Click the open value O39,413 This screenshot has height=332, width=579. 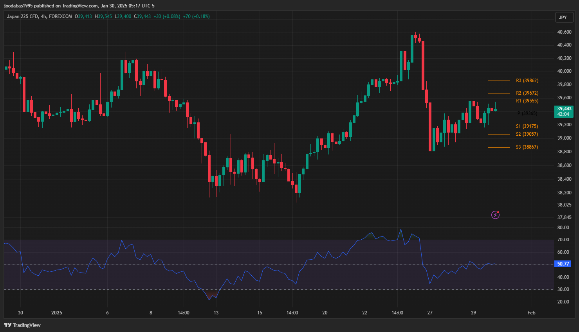pyautogui.click(x=83, y=16)
